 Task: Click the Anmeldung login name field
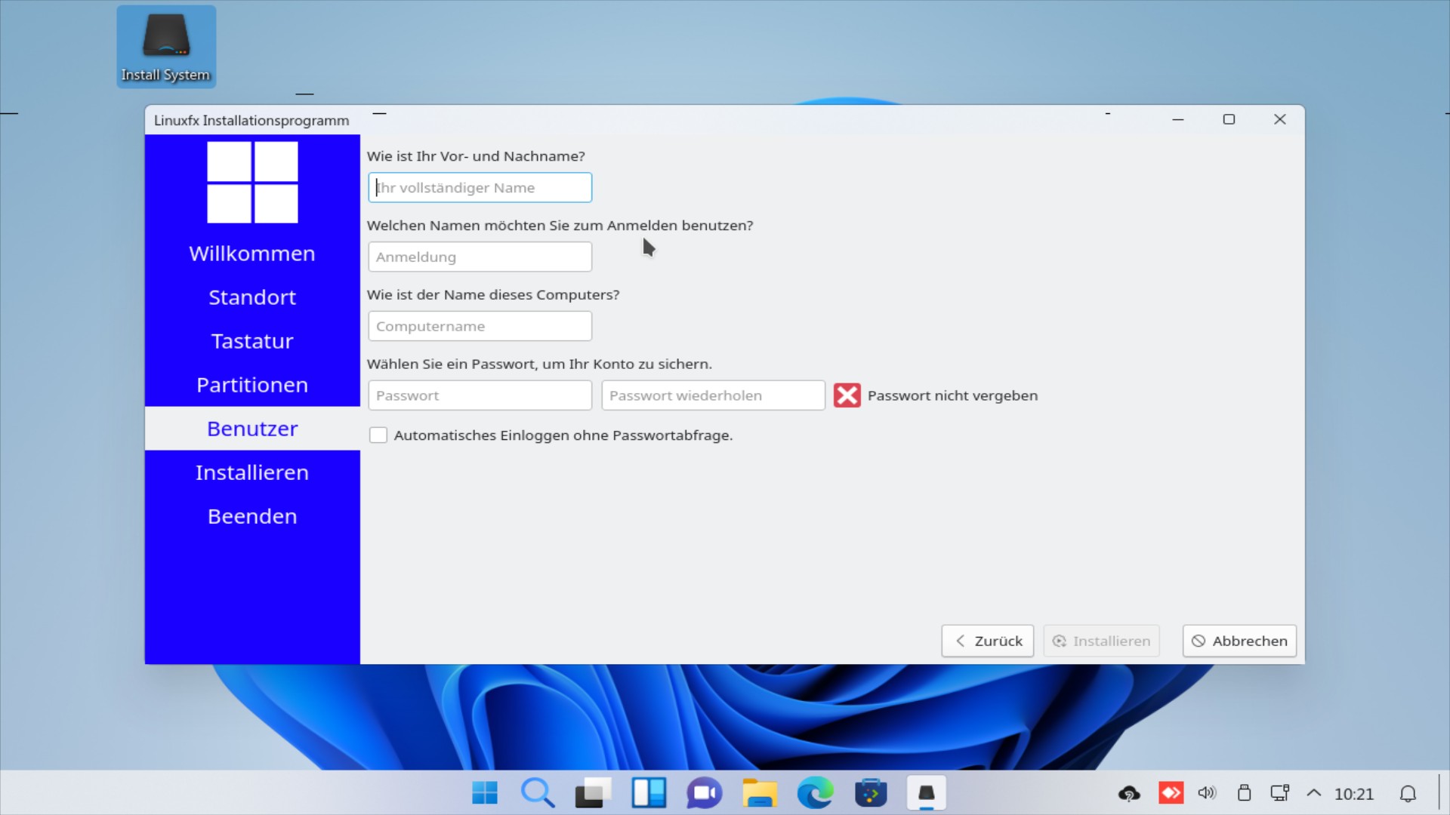(x=480, y=257)
